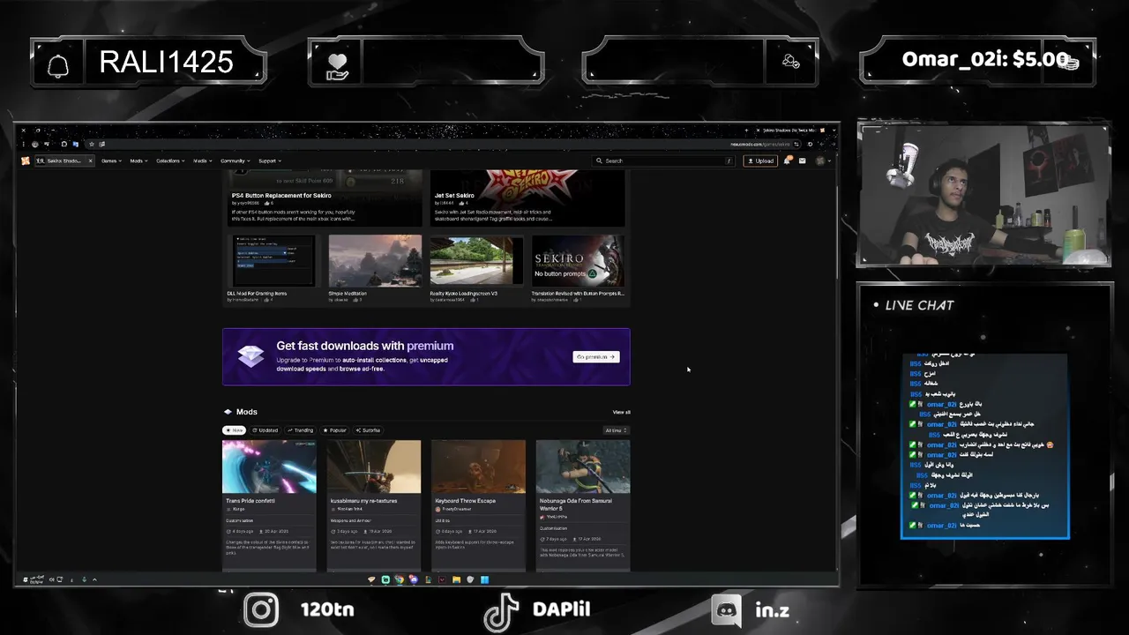Image resolution: width=1129 pixels, height=635 pixels.
Task: Open PS4 Button Replacement for Sekiro mod
Action: [x=281, y=195]
